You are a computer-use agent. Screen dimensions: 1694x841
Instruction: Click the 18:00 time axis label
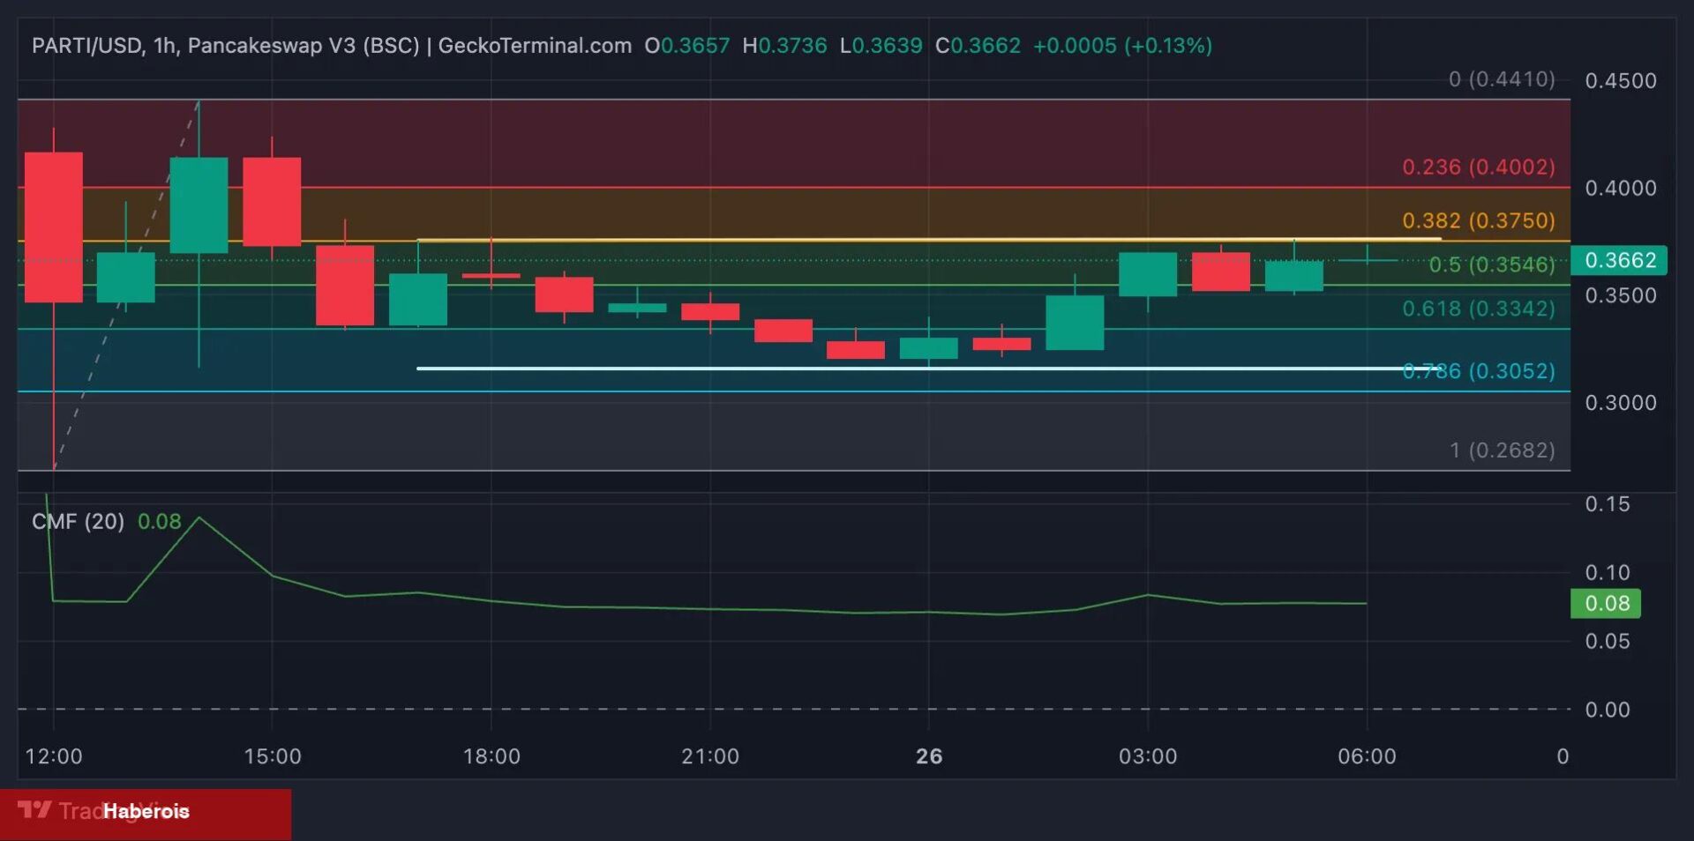[491, 756]
